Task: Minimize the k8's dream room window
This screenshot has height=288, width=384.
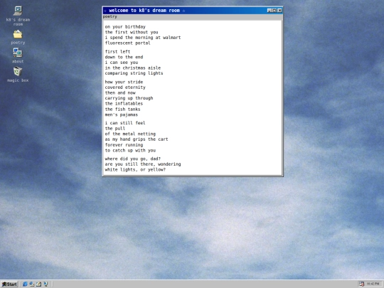Action: click(270, 10)
